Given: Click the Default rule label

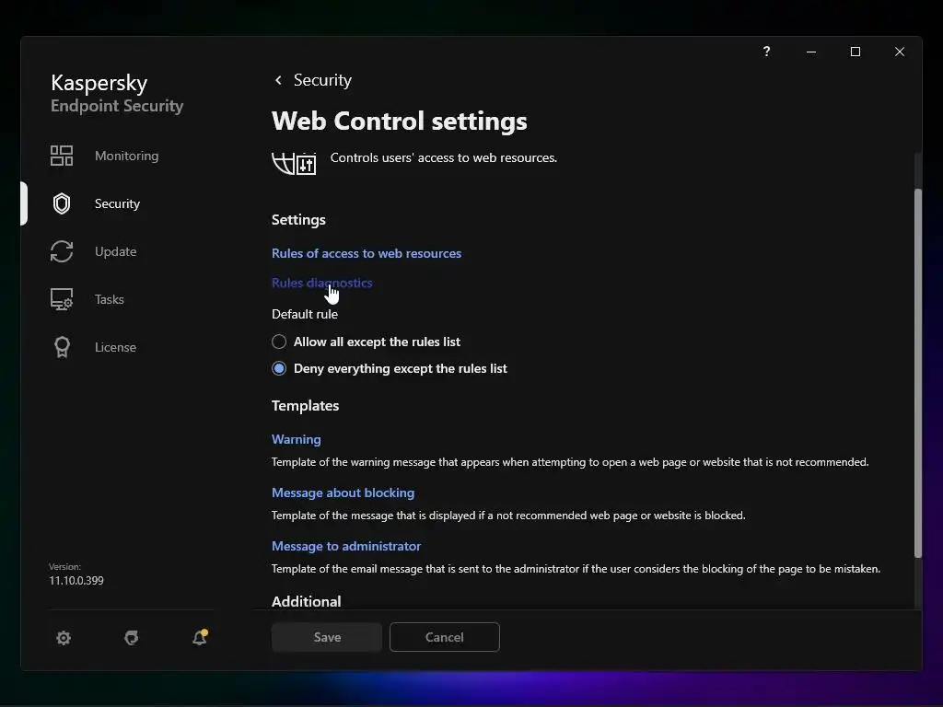Looking at the screenshot, I should 304,314.
